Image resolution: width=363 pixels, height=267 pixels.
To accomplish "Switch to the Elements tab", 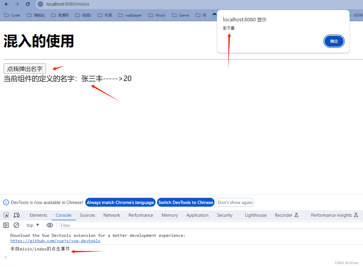I will click(38, 215).
